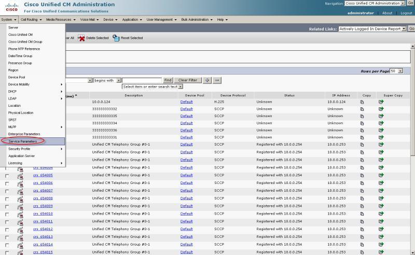Open the 'begins with' filter dropdown

coord(107,80)
